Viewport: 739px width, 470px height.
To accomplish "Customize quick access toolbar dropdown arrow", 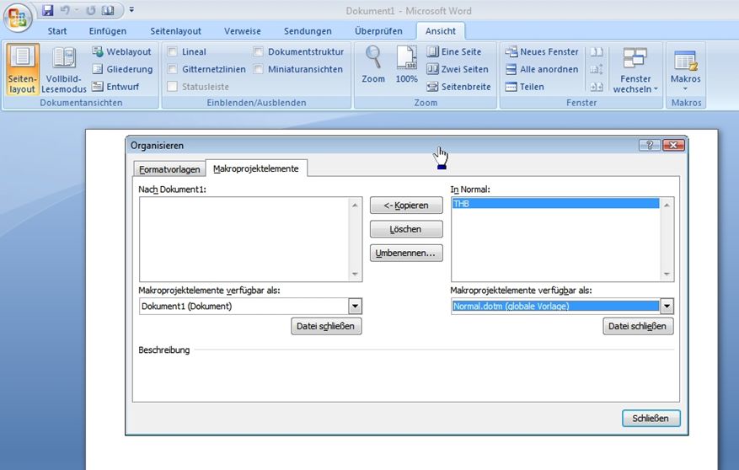I will (131, 9).
